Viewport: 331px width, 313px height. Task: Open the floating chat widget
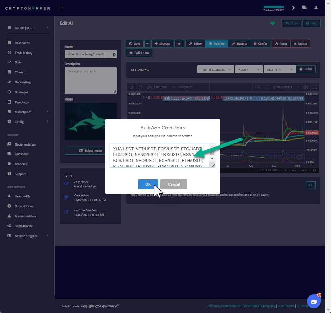click(313, 301)
